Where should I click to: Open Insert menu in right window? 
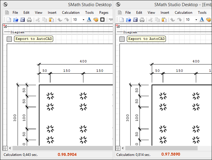165,13
